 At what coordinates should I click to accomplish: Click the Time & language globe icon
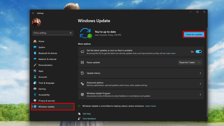pyautogui.click(x=35, y=83)
